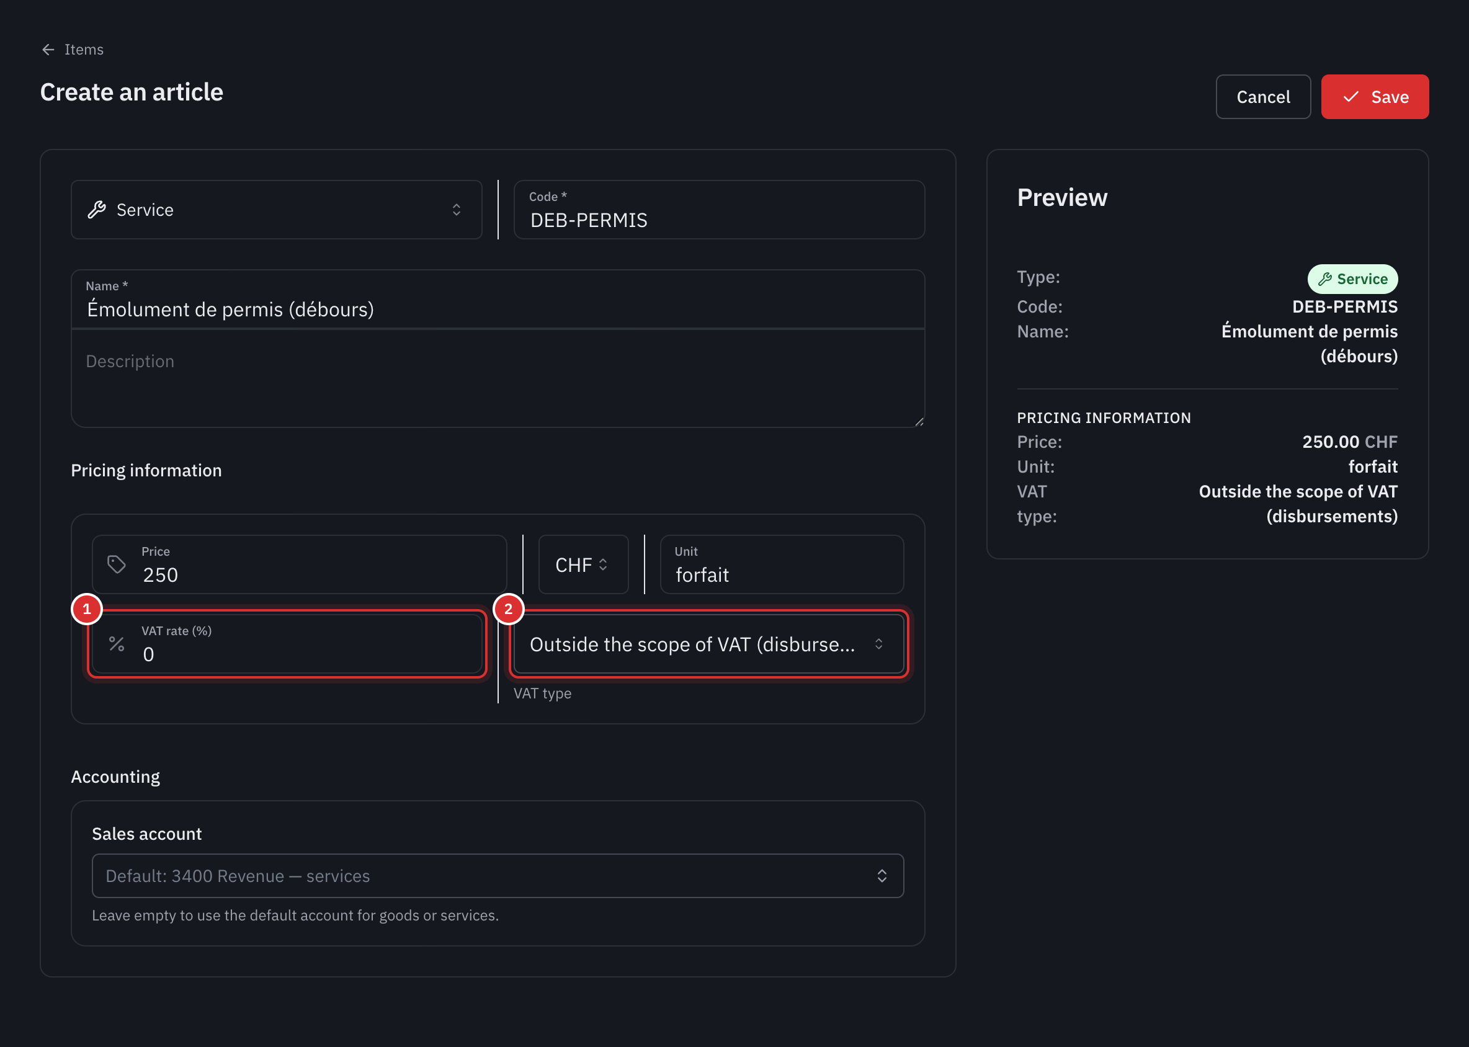Click the chevron arrows on VAT type selector
Screen dimensions: 1469x1047
point(878,644)
